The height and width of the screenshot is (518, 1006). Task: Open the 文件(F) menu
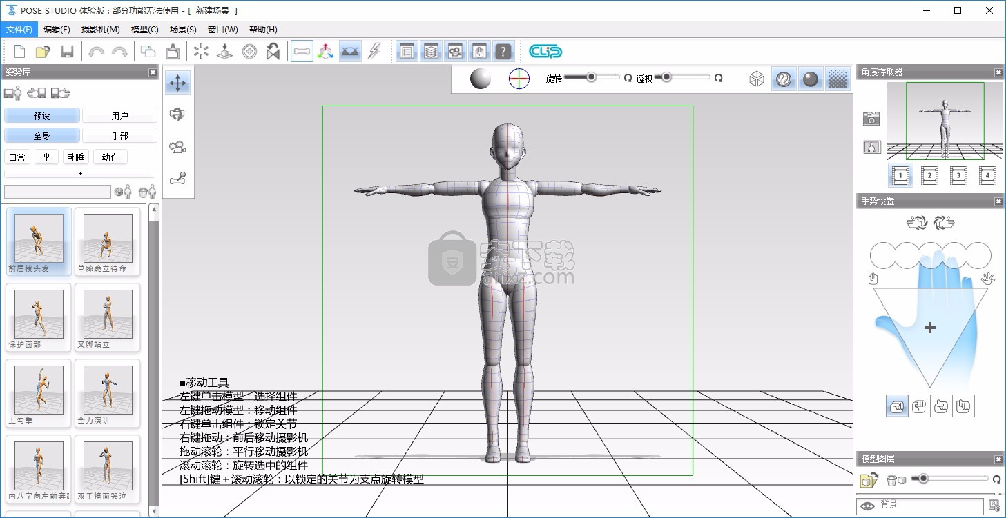[x=19, y=30]
